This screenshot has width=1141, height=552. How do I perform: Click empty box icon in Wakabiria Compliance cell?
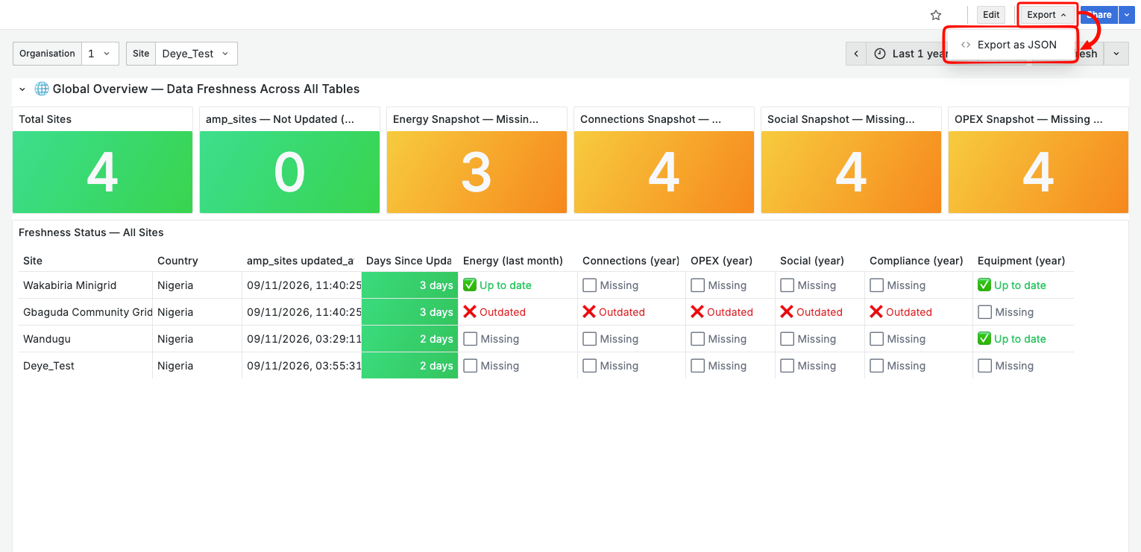(x=876, y=285)
